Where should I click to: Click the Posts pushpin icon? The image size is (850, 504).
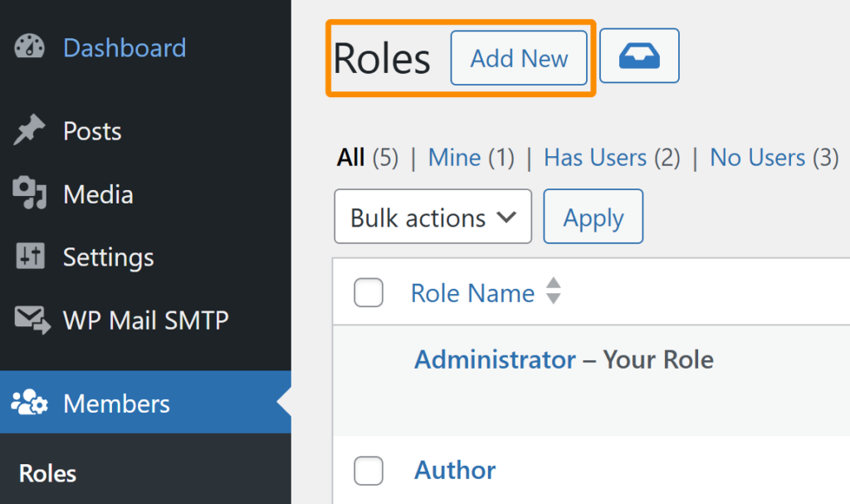click(x=29, y=130)
